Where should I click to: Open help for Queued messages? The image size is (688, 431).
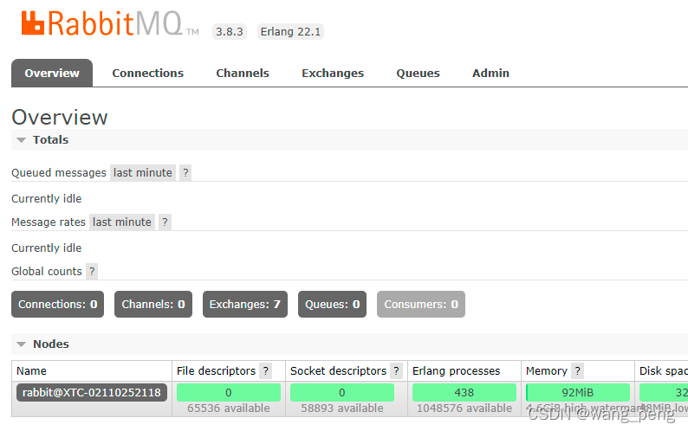pos(185,173)
